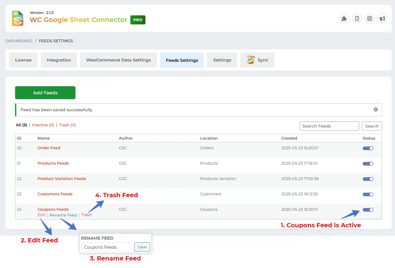
Task: Click the megaphone announcements icon
Action: click(x=382, y=19)
